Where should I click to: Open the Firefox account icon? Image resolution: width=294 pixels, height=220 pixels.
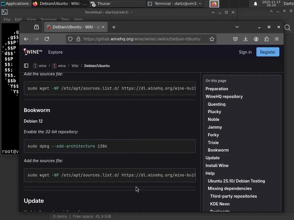point(256,39)
